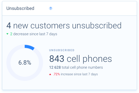
Task: Click the blue question mark help icon
Action: pos(51,8)
